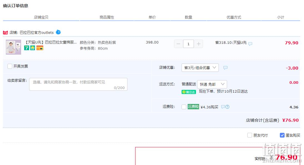
Task: Tick the 运费险 purchase checkbox
Action: [184, 107]
